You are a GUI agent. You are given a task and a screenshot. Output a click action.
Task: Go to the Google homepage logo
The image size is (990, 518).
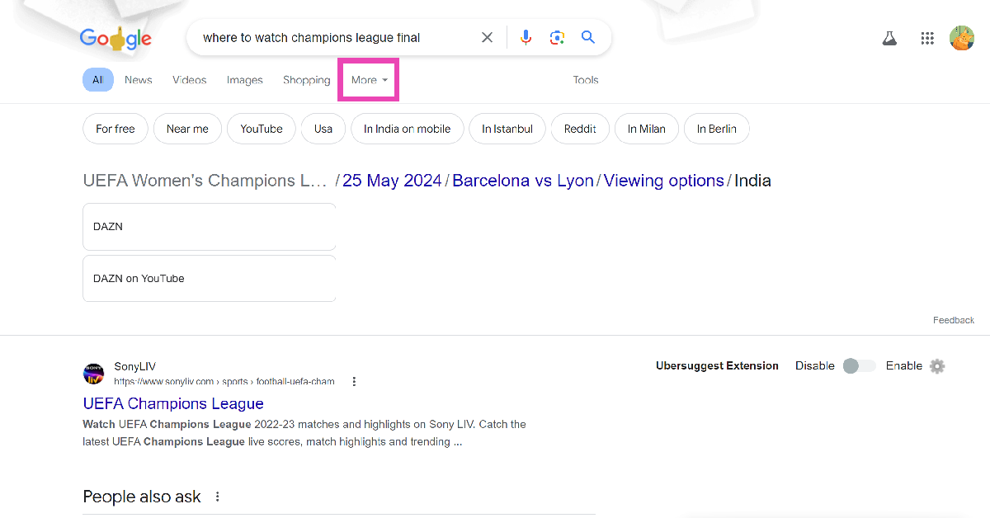tap(115, 38)
